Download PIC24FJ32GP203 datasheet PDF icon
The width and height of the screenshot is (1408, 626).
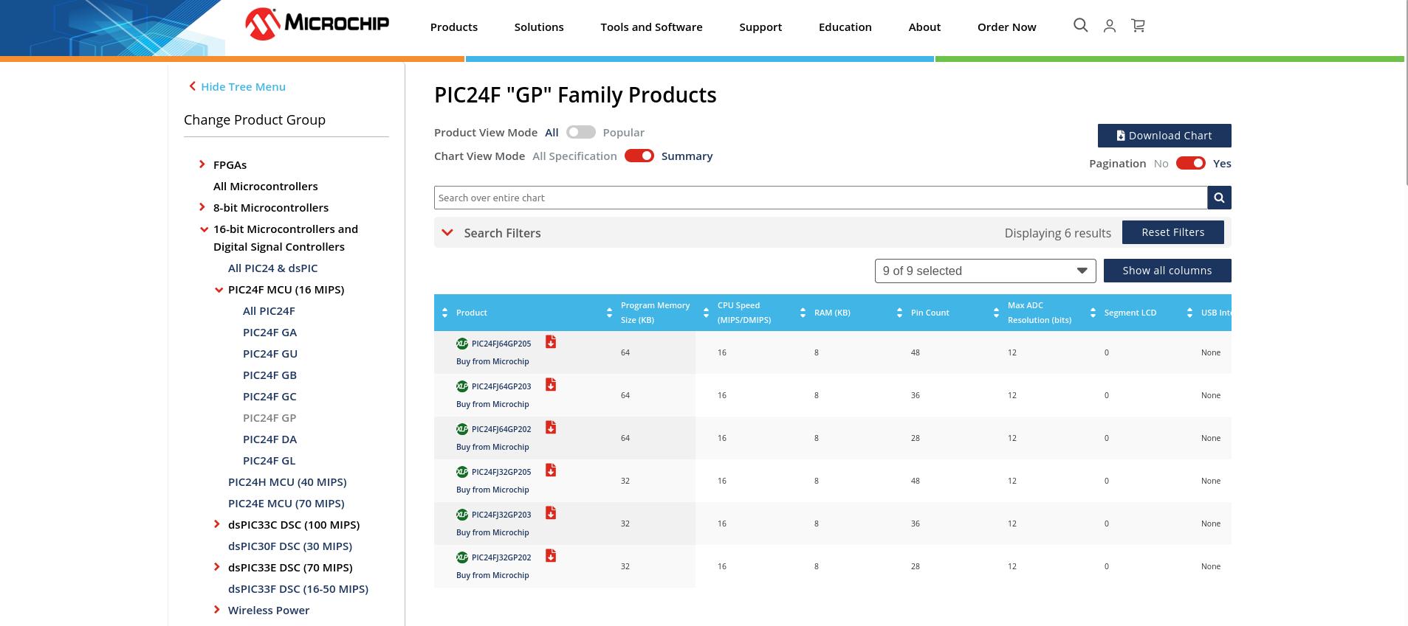click(551, 513)
